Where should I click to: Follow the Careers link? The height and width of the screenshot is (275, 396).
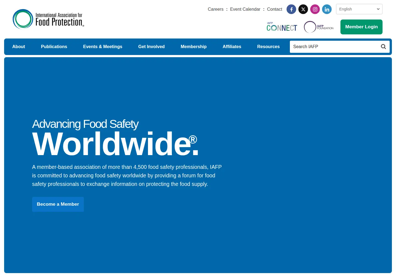pyautogui.click(x=216, y=9)
